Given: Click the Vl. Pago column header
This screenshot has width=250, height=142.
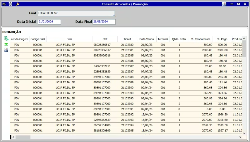Looking at the screenshot, I should click(222, 39).
